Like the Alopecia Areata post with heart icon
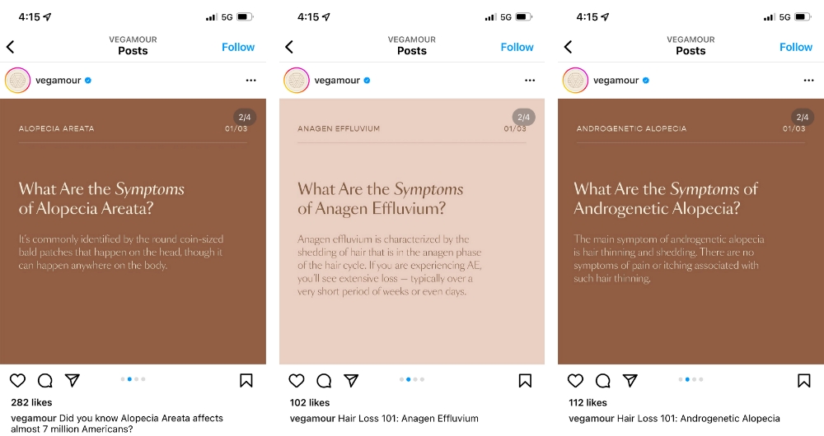 (17, 380)
